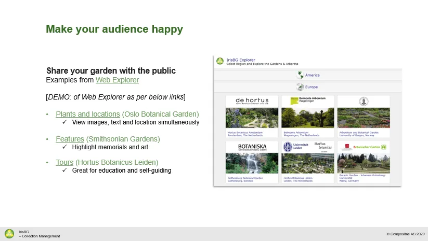The width and height of the screenshot is (428, 241).
Task: Click the DEMO of Web Explorer note
Action: point(116,97)
